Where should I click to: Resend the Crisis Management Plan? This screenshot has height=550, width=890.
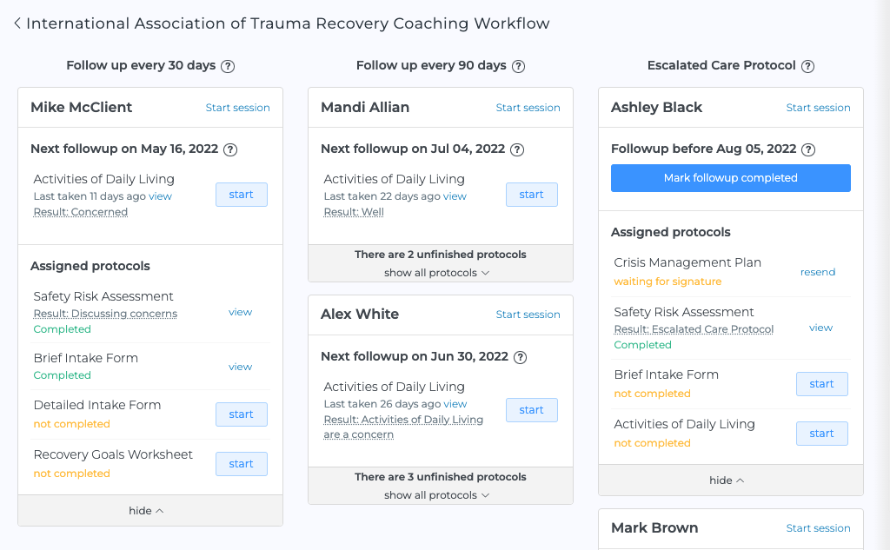point(817,272)
